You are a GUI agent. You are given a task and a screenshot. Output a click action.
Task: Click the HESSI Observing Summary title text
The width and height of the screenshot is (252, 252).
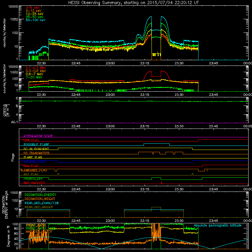pos(133,3)
